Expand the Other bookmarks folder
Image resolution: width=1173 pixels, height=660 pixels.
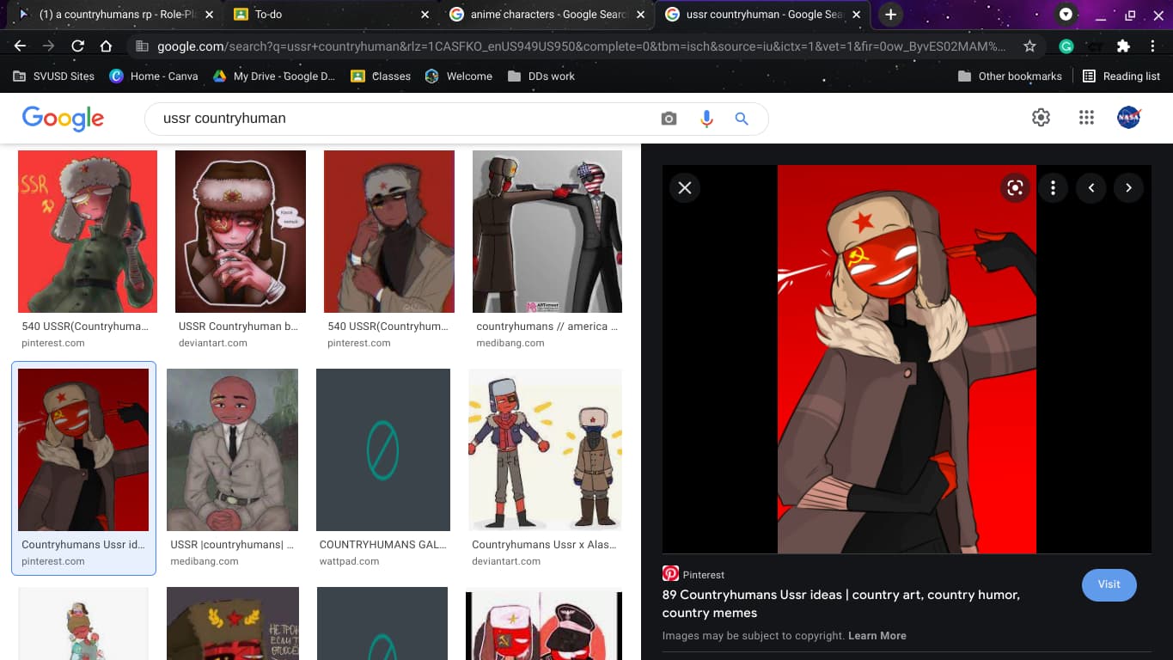click(x=1011, y=76)
